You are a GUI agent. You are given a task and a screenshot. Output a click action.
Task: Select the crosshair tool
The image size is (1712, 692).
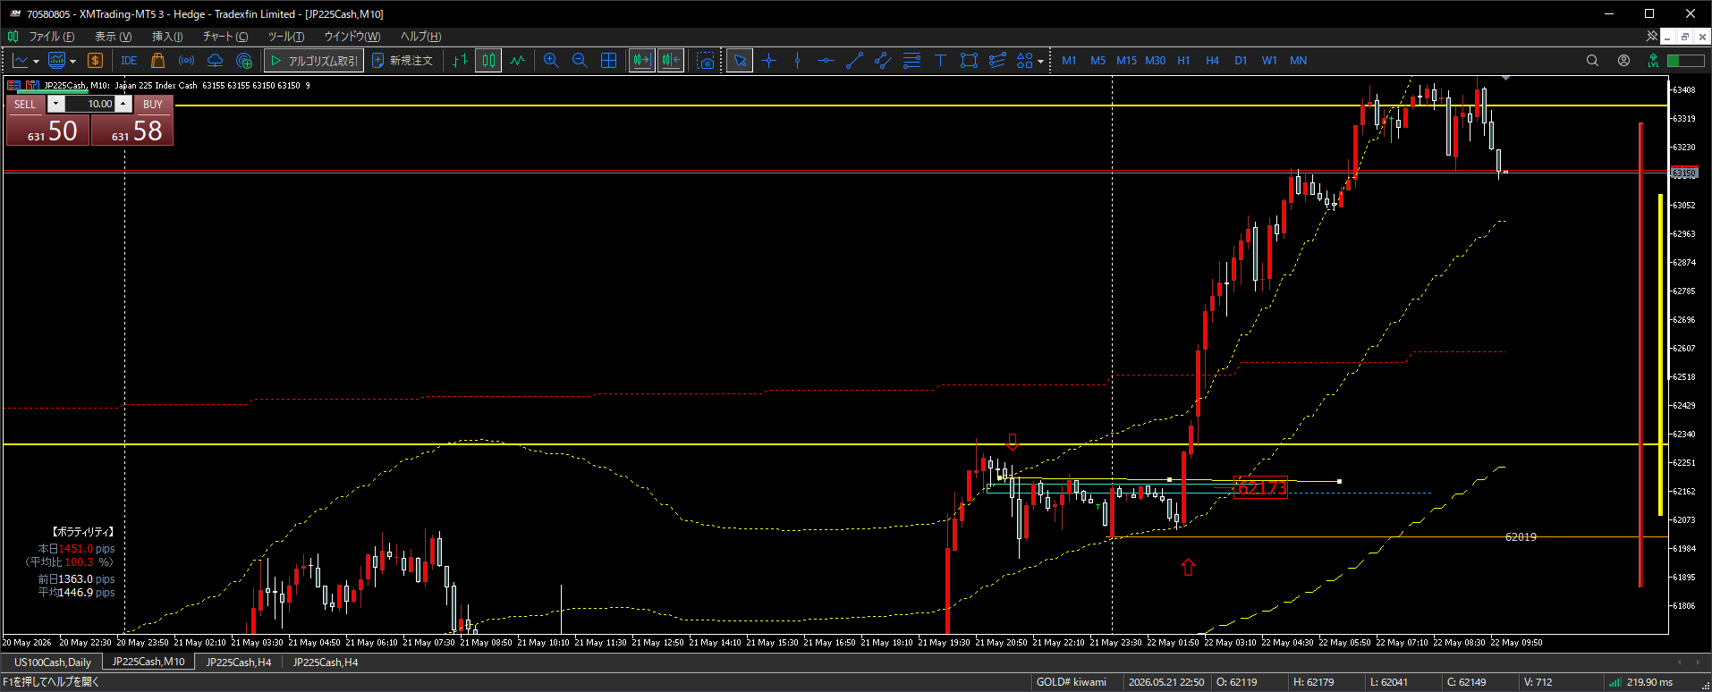[768, 61]
